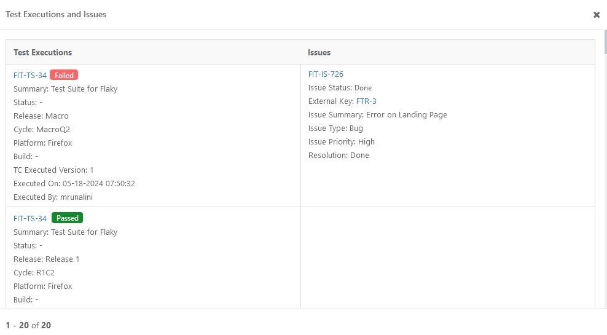Click the Release: Release 1 line

coord(47,259)
